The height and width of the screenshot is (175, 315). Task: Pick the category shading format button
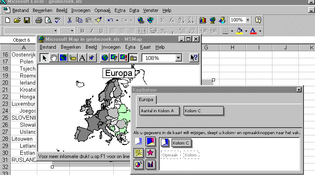point(150,141)
